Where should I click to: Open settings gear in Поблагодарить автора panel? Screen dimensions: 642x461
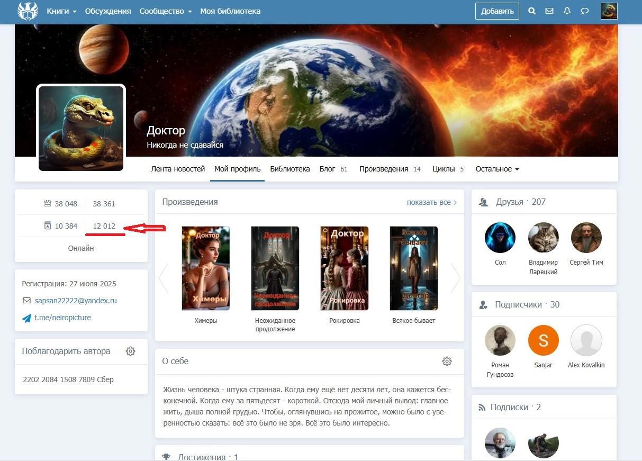coord(131,351)
